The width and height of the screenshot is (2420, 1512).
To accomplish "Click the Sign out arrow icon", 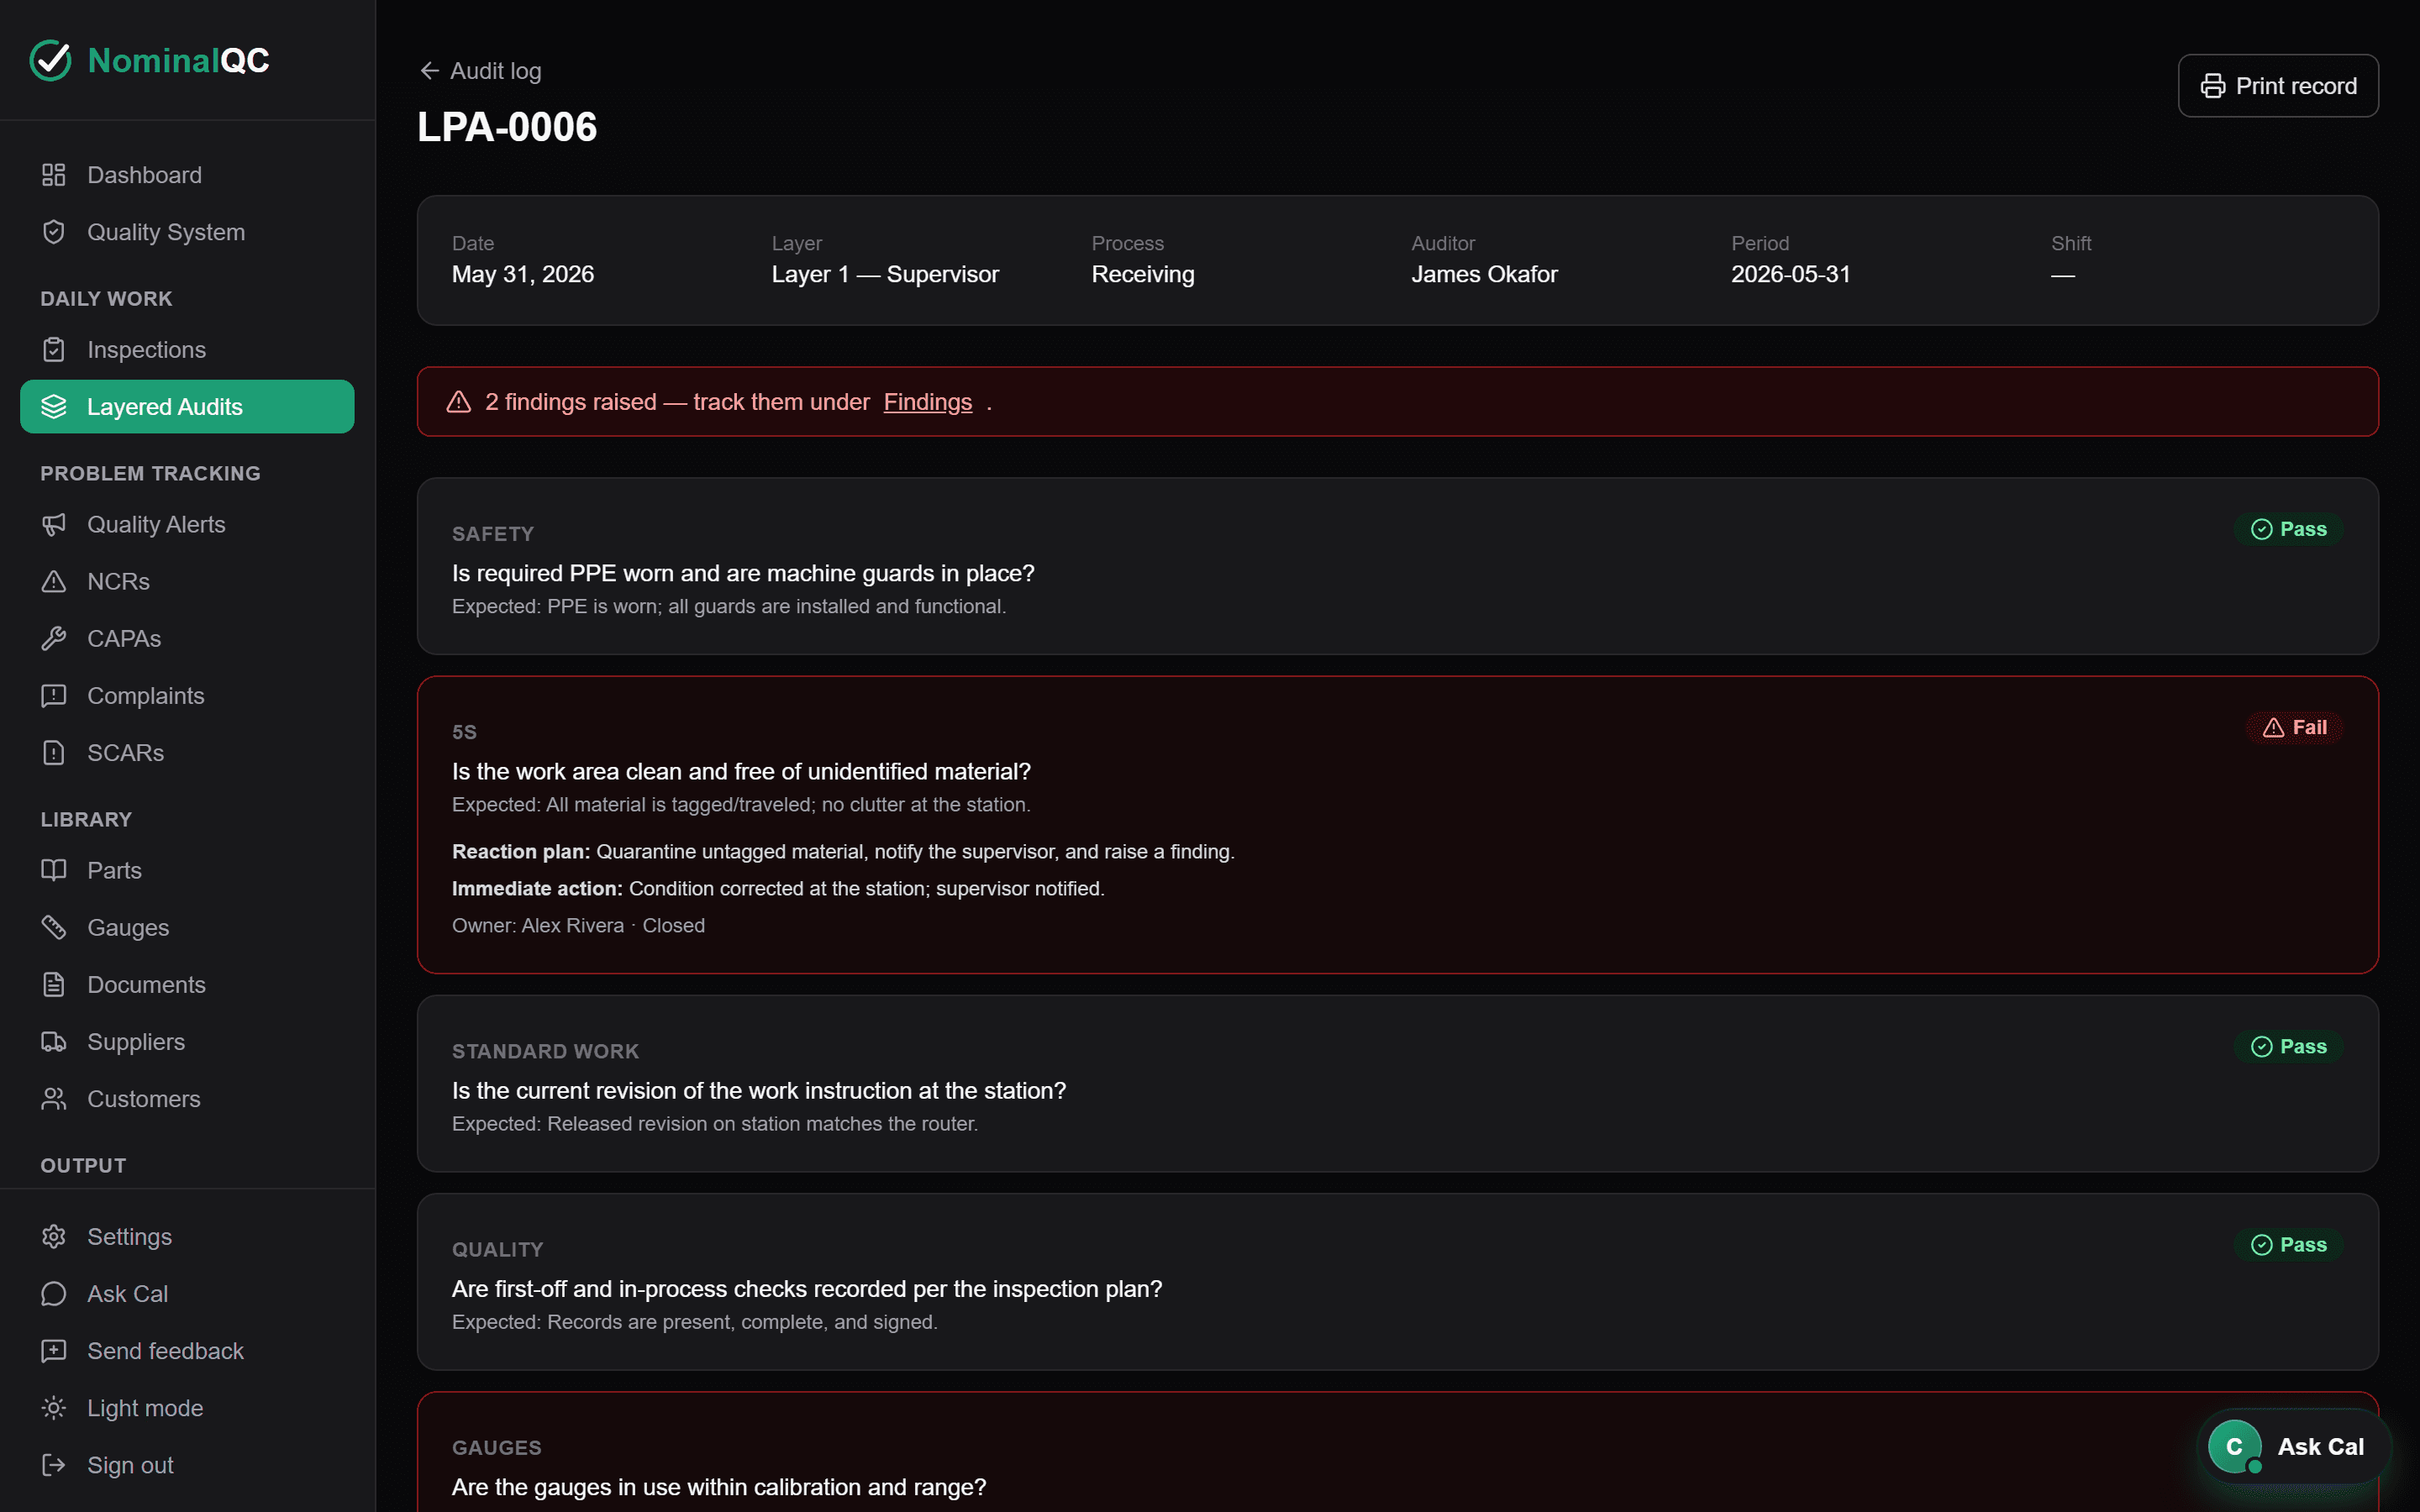I will coord(54,1464).
